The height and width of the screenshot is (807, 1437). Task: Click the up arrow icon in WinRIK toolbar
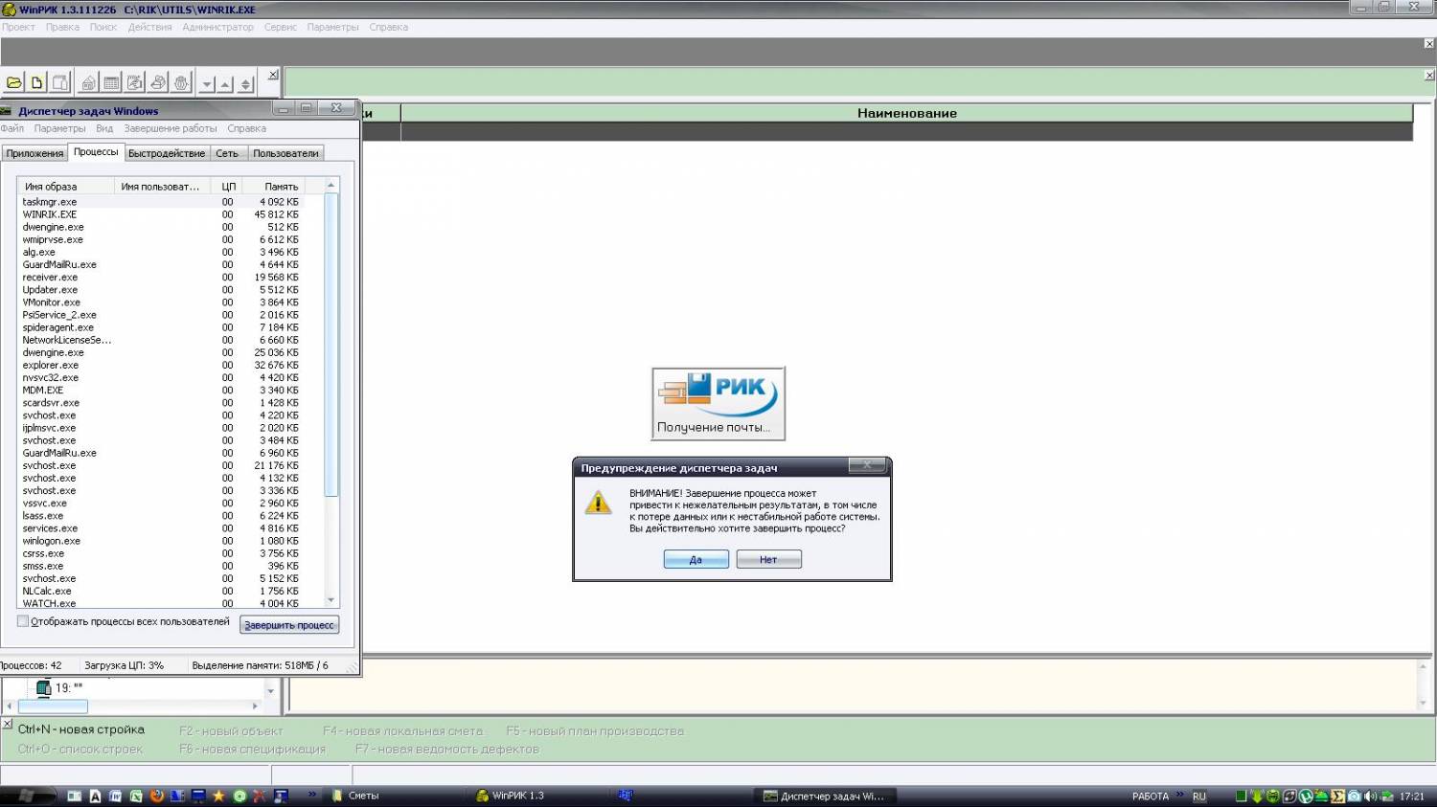point(226,84)
